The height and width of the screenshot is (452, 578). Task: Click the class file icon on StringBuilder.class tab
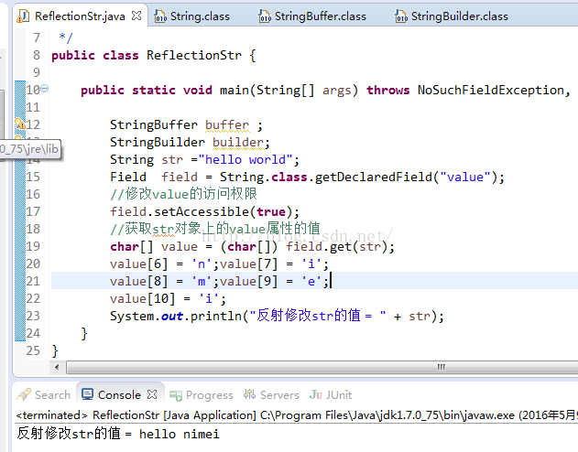coord(400,16)
